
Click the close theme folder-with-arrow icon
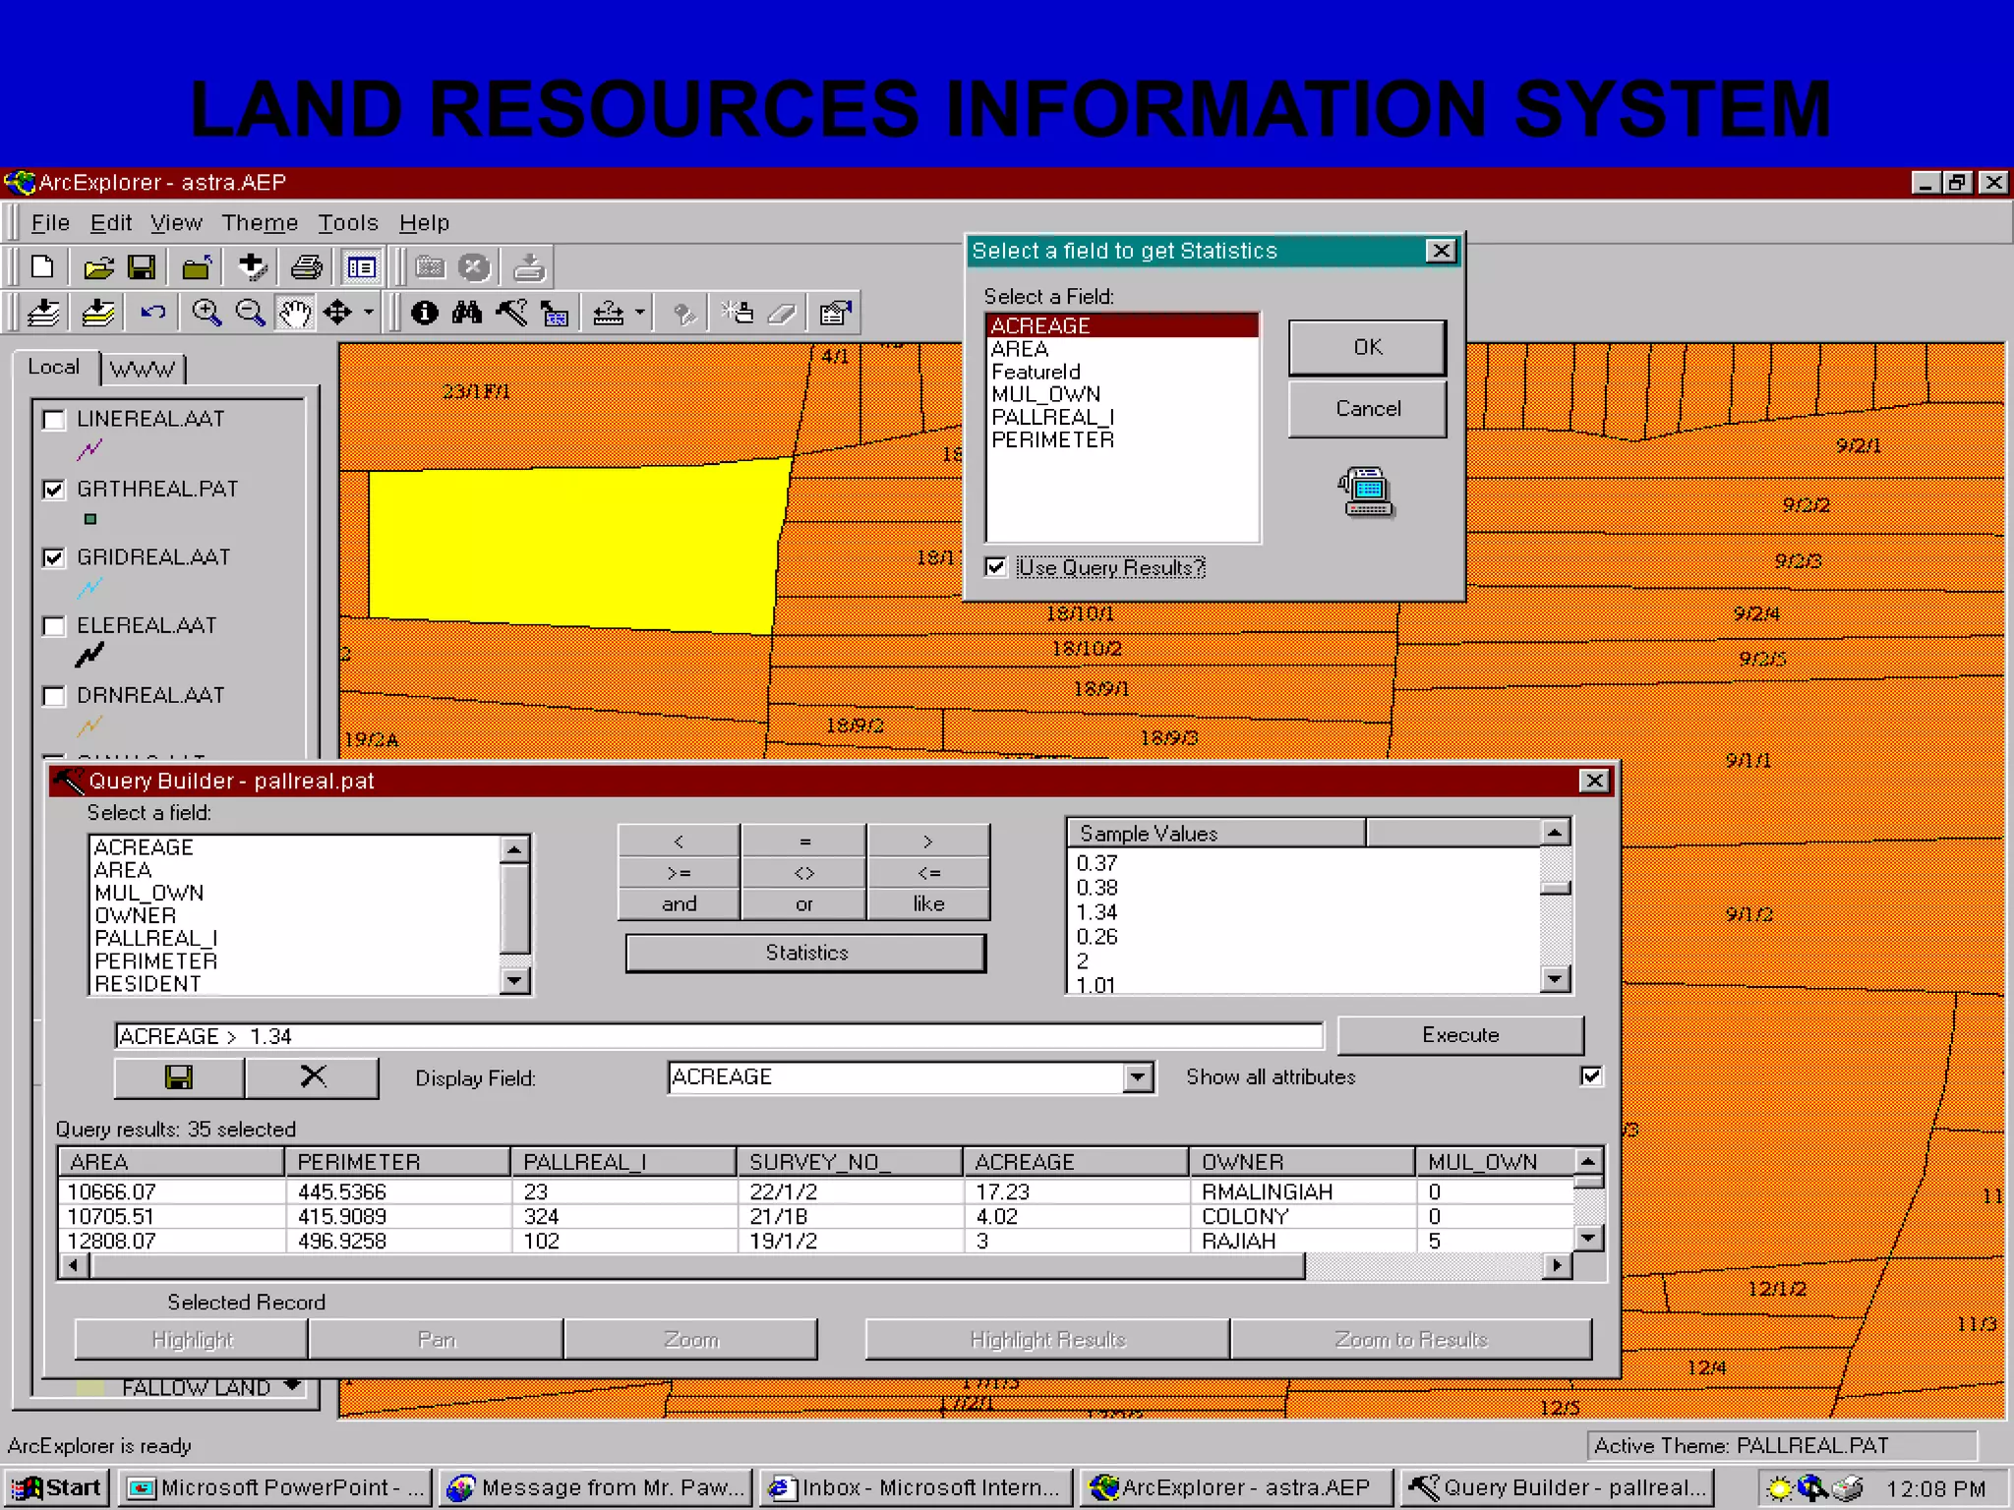tap(197, 267)
